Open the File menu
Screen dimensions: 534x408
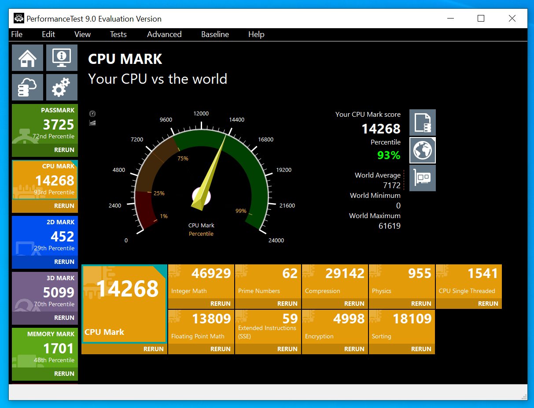point(17,34)
